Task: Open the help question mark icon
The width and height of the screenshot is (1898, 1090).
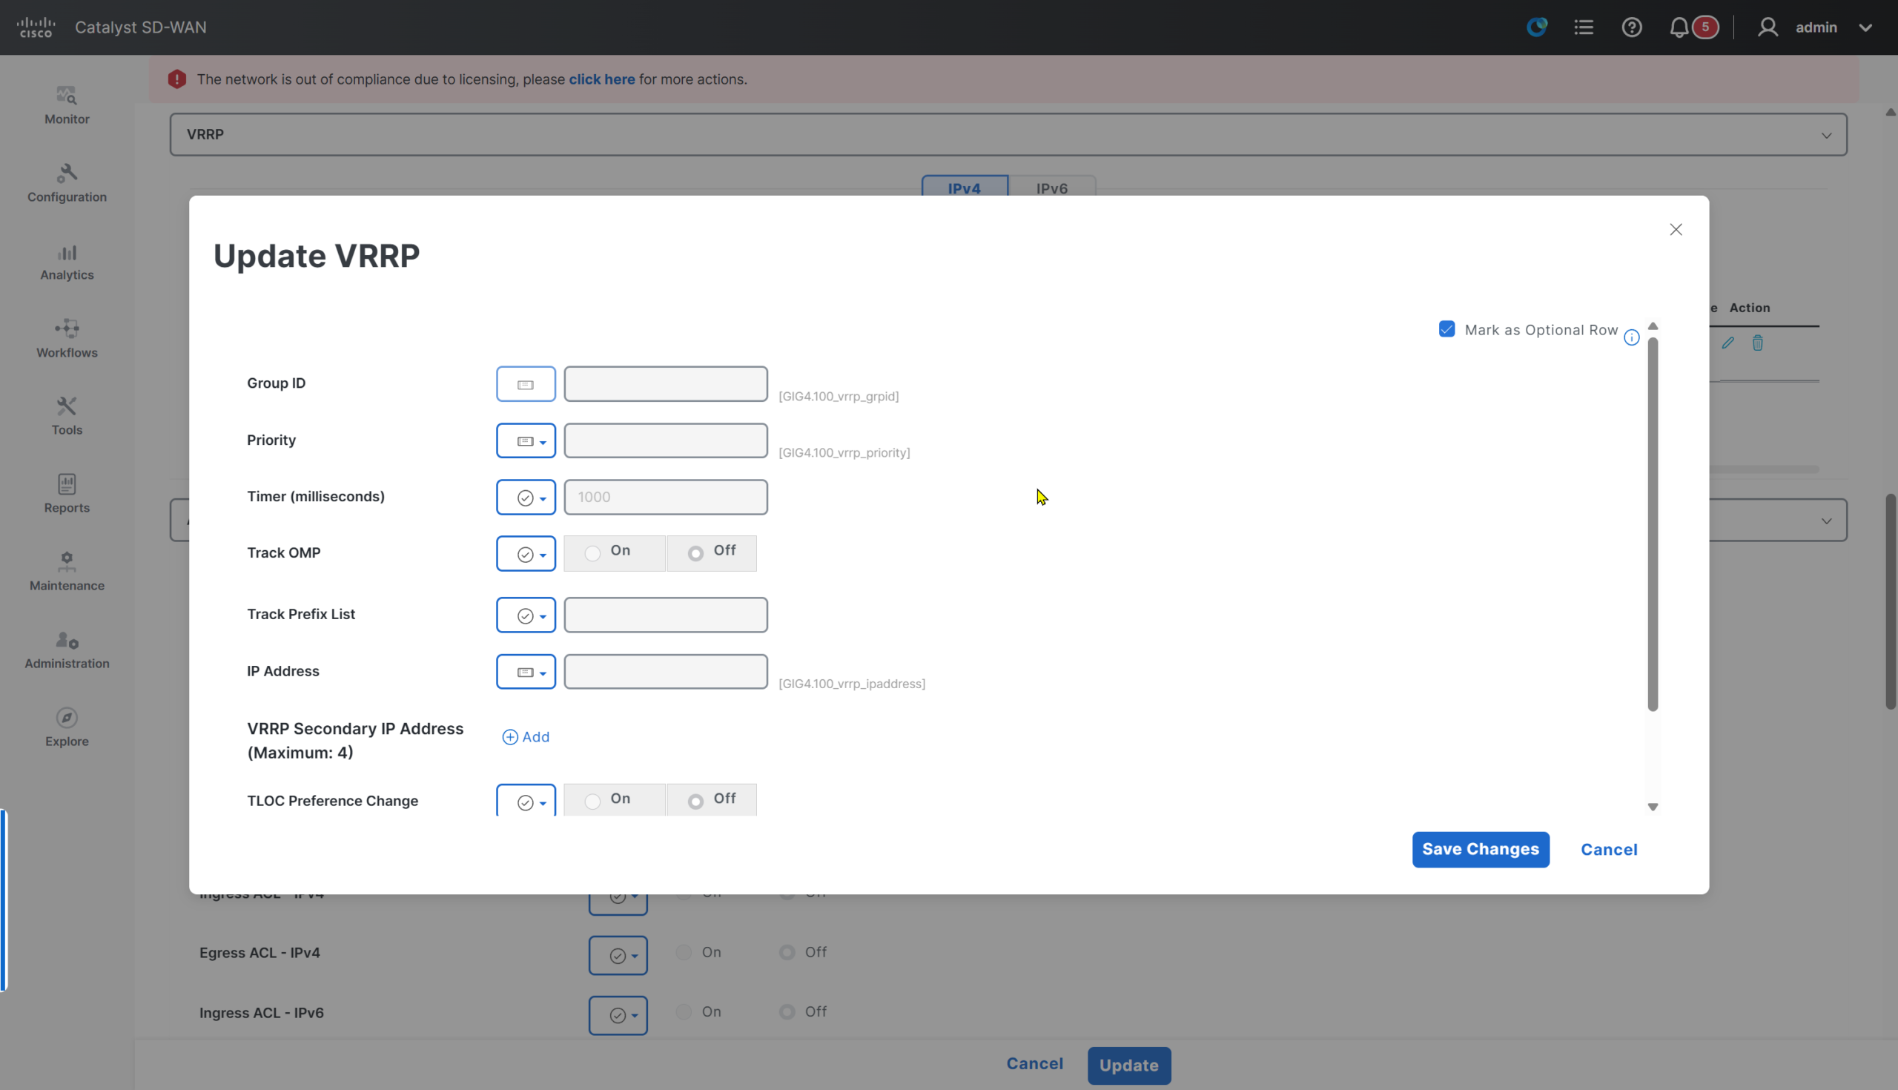Action: [1632, 27]
